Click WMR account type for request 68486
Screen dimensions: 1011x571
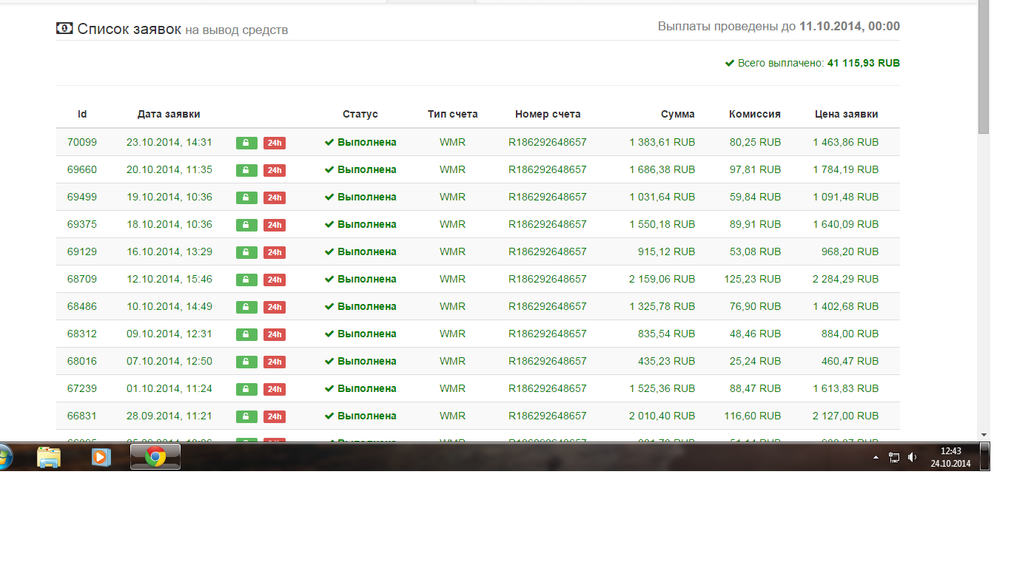[453, 306]
